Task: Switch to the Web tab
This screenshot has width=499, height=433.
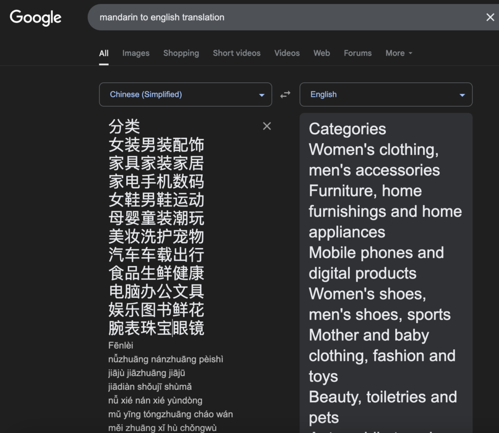Action: click(x=322, y=53)
